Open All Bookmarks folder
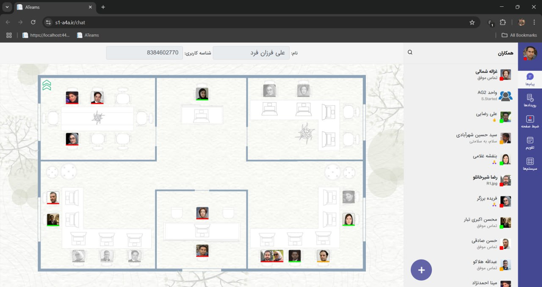542x287 pixels. pyautogui.click(x=519, y=35)
